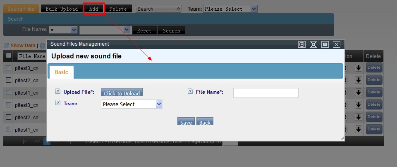
Task: Close the Sound Files Management dialog
Action: pyautogui.click(x=337, y=44)
